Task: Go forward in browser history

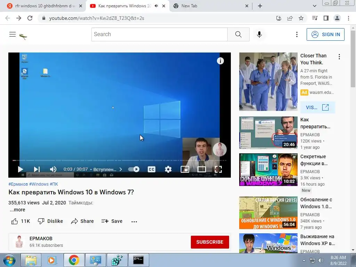Action: click(19, 18)
